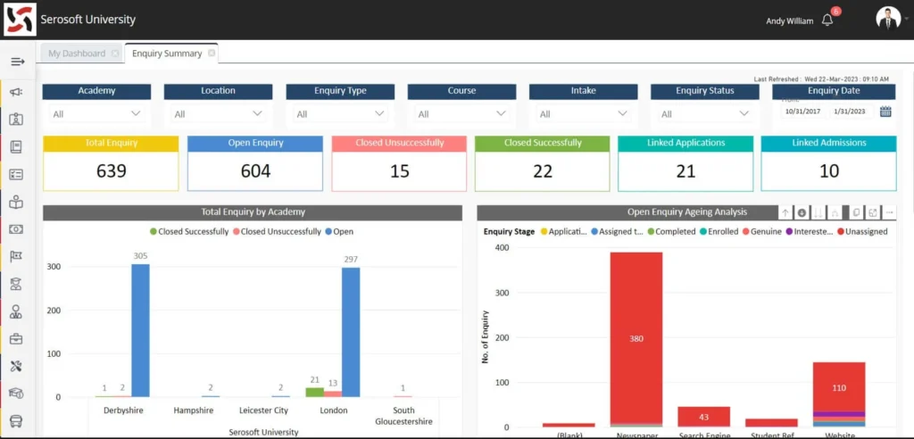The width and height of the screenshot is (914, 439).
Task: Select the Enquiry Summary tab
Action: (x=166, y=54)
